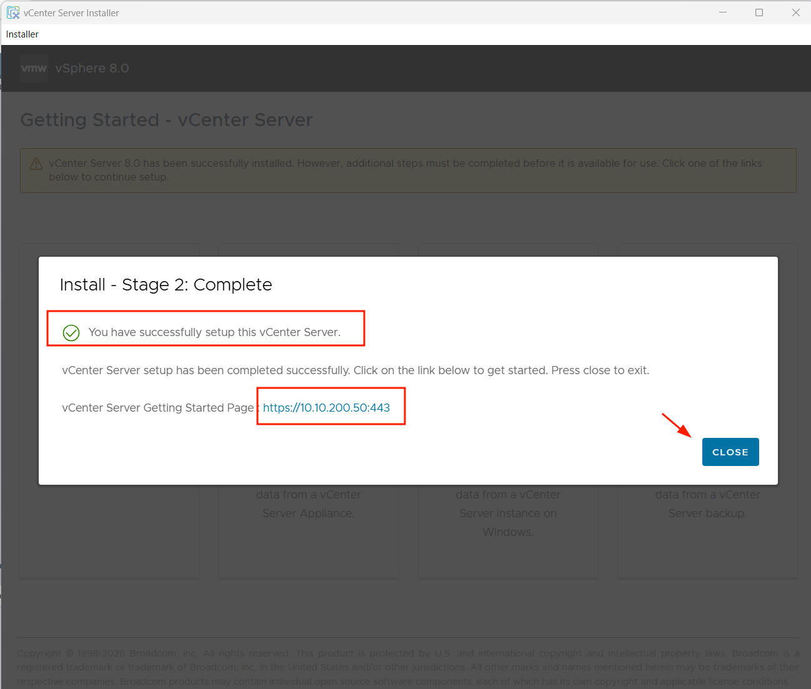The height and width of the screenshot is (689, 811).
Task: Click the 'vCenter Server Installer' window title text
Action: click(x=71, y=12)
